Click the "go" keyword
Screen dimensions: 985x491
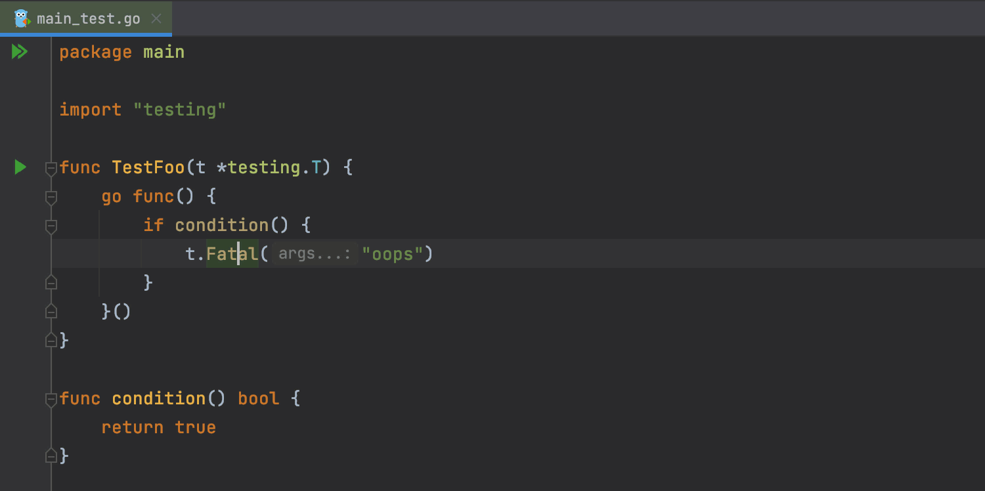[x=112, y=196]
